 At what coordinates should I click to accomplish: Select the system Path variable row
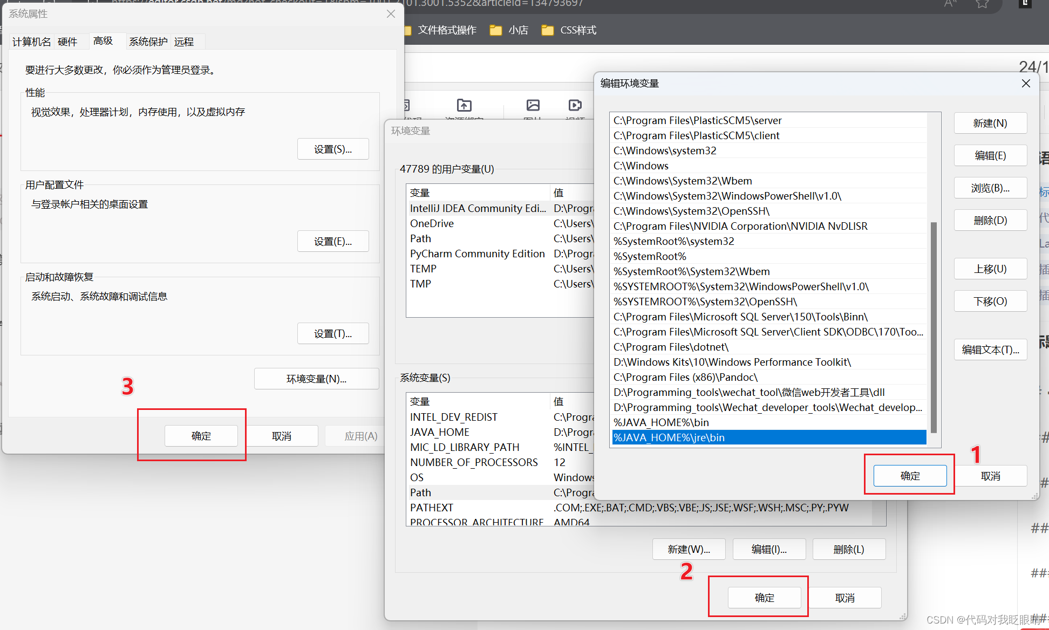coord(500,492)
